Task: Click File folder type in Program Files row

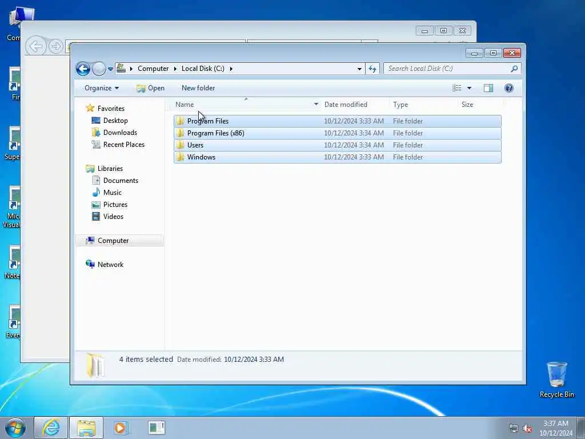Action: coord(408,121)
